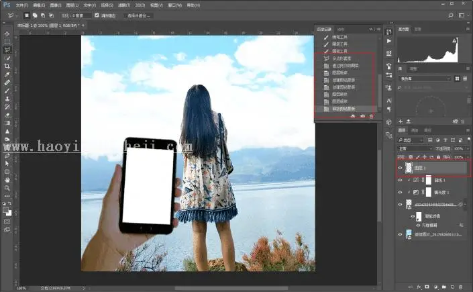The width and height of the screenshot is (473, 292).
Task: Select the Eraser tool
Action: point(7,115)
